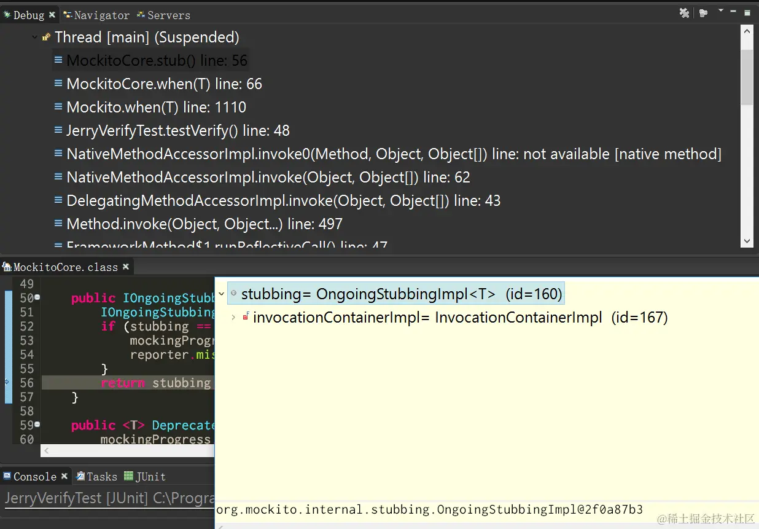Select JerryVerifyTest.testVerify() line: 48 frame
Viewport: 759px width, 529px height.
tap(178, 130)
